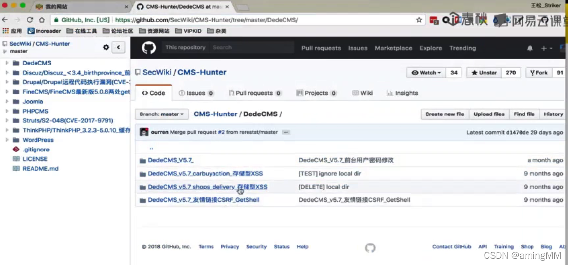The height and width of the screenshot is (265, 568).
Task: Click the GitHub Octocat logo in header
Action: coord(149,48)
